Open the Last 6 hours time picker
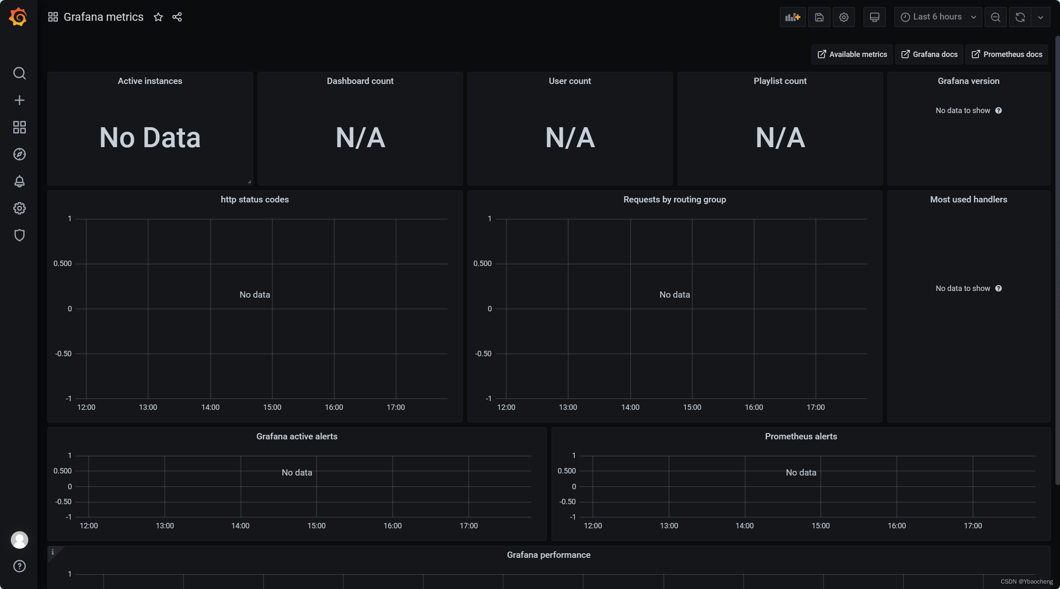1060x589 pixels. pos(938,17)
